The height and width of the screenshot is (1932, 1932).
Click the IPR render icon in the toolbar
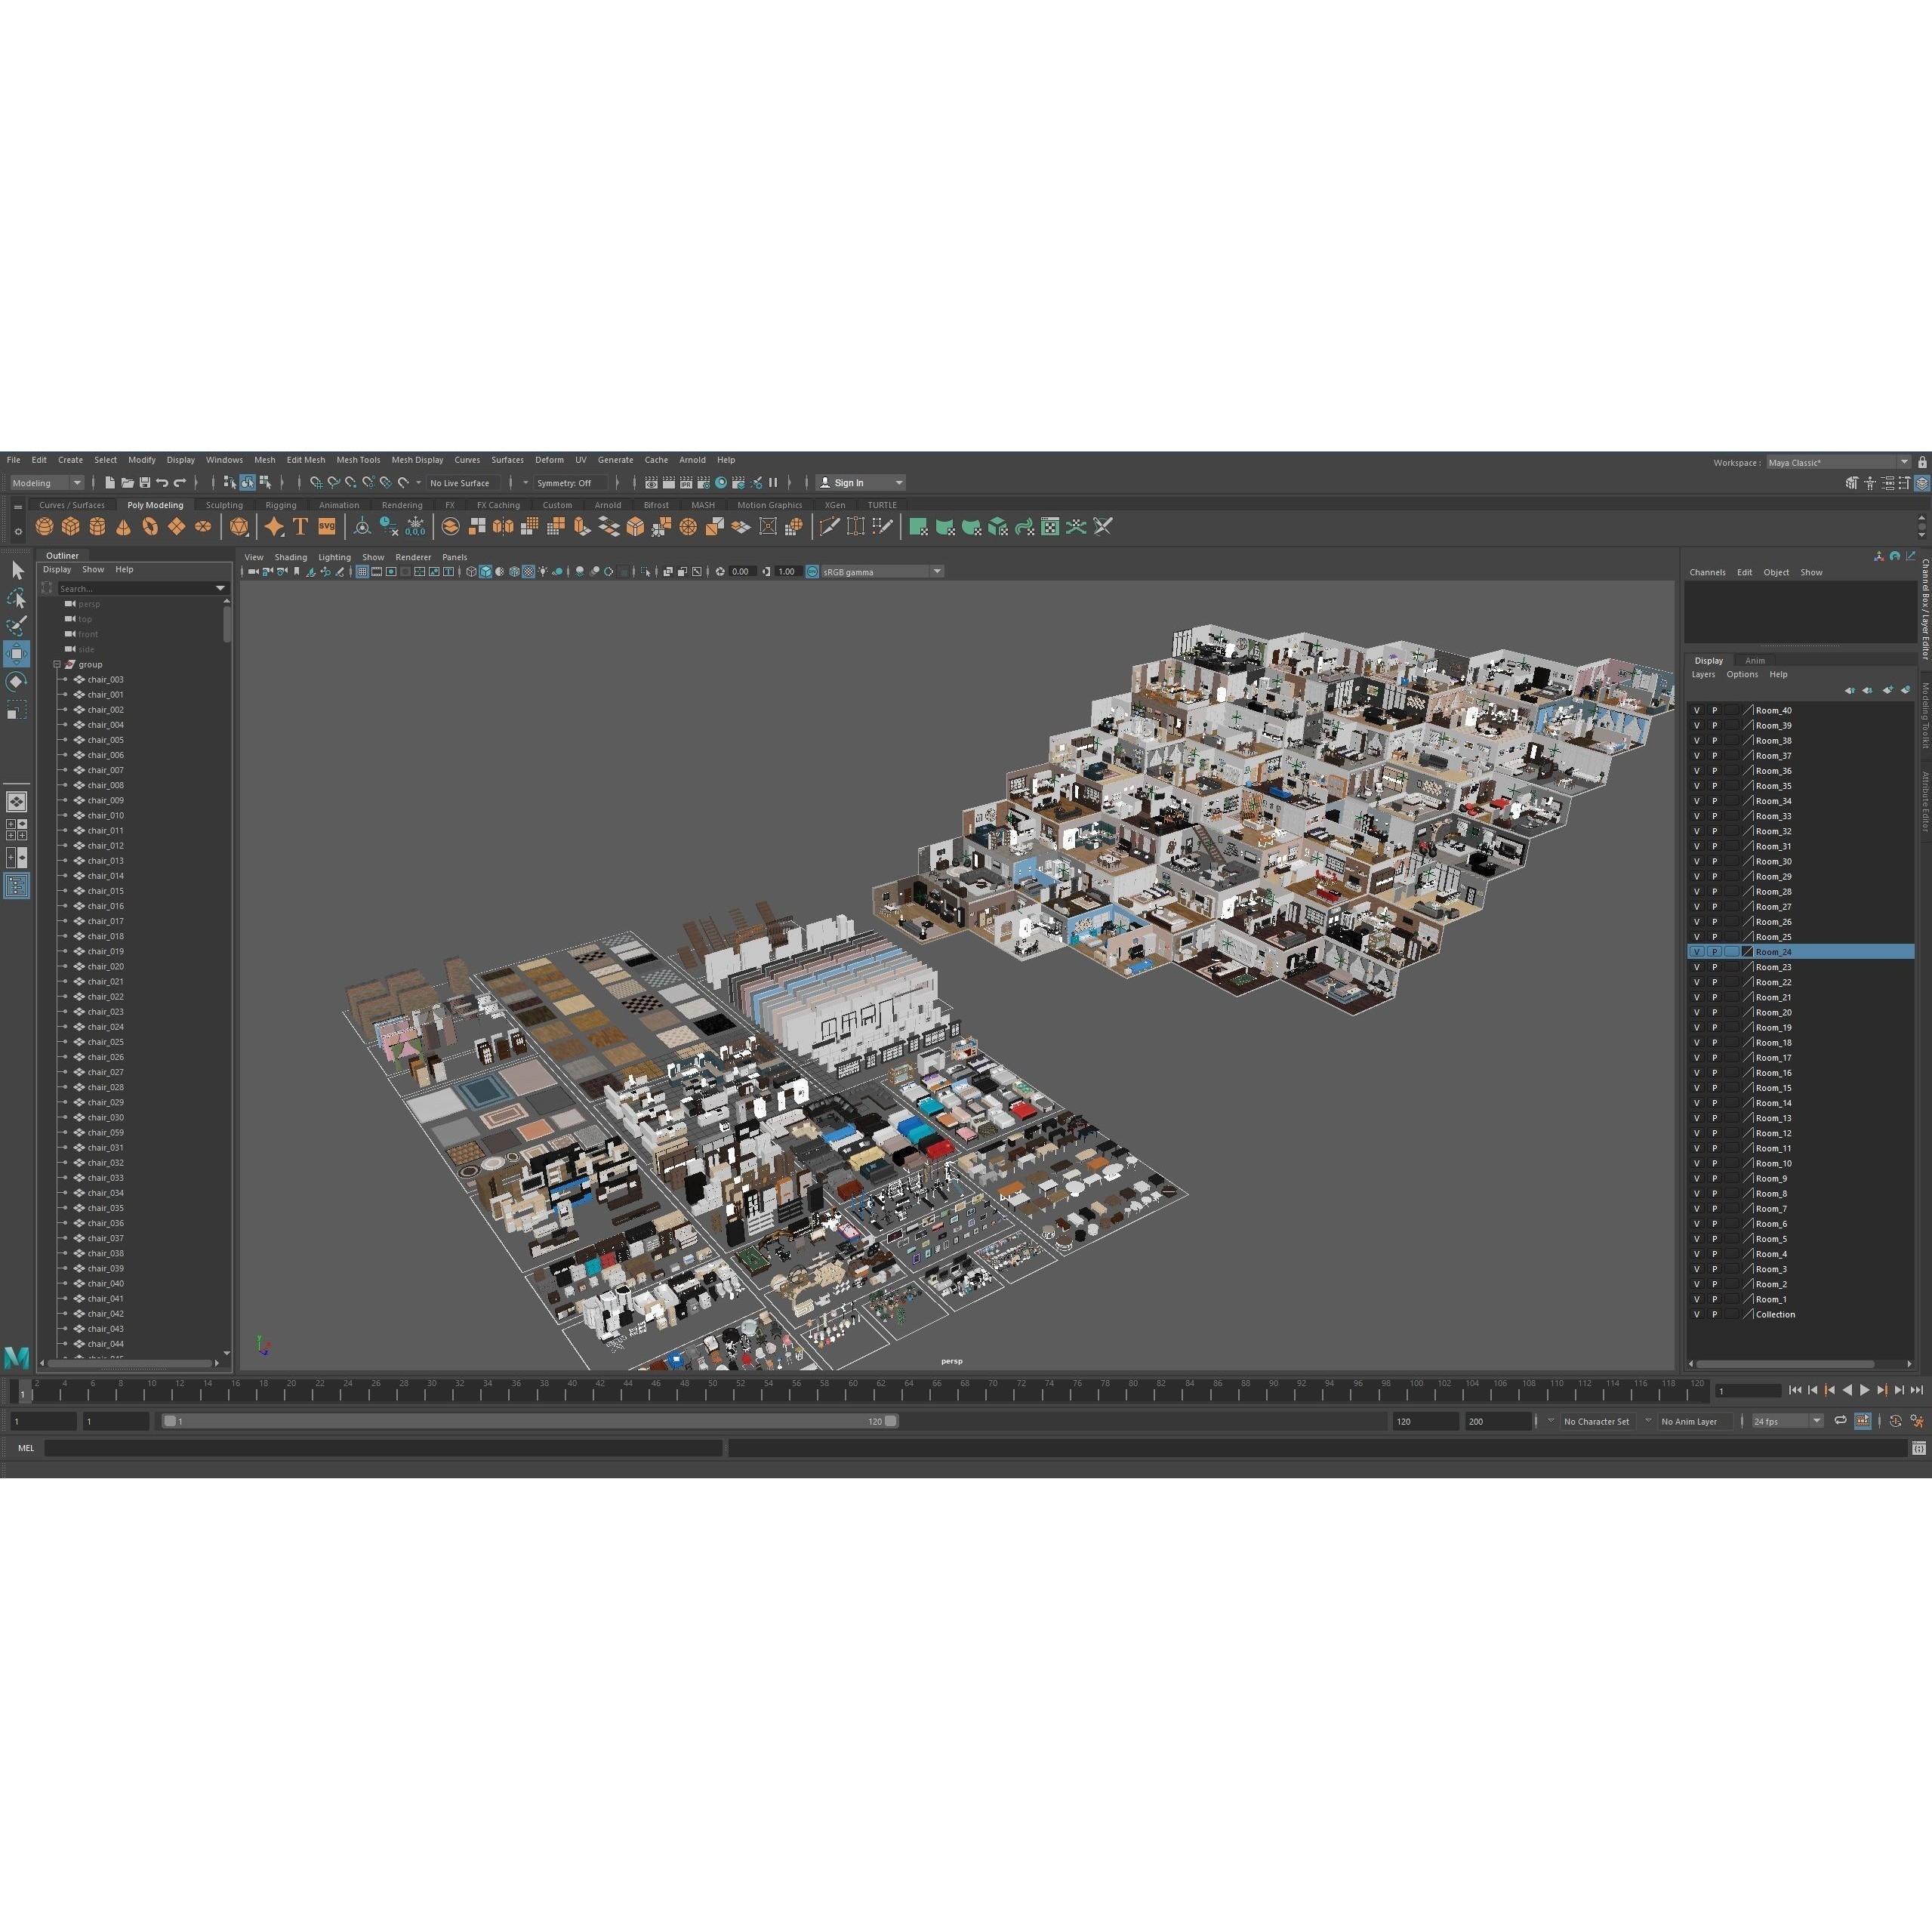686,482
